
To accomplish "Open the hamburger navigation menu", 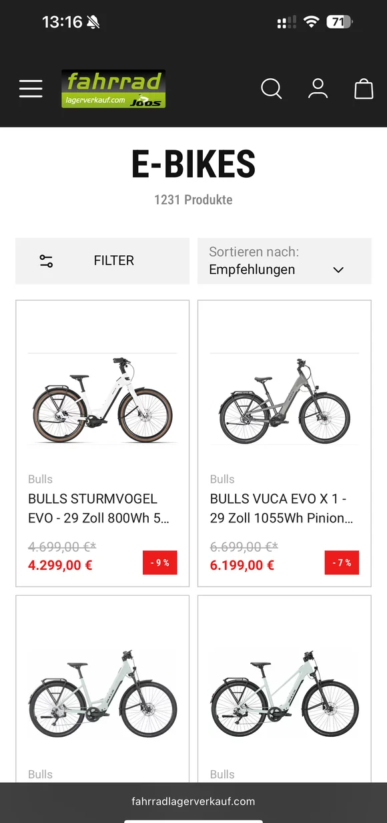I will pyautogui.click(x=31, y=88).
